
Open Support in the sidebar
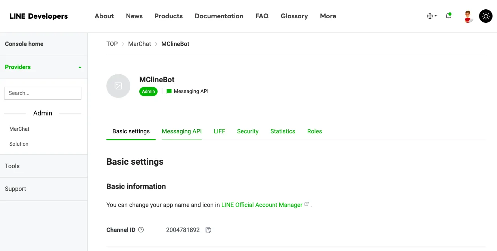click(44, 189)
